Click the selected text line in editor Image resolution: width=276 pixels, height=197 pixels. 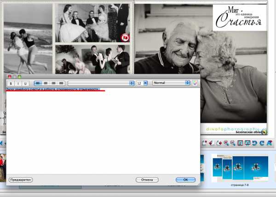[53, 89]
